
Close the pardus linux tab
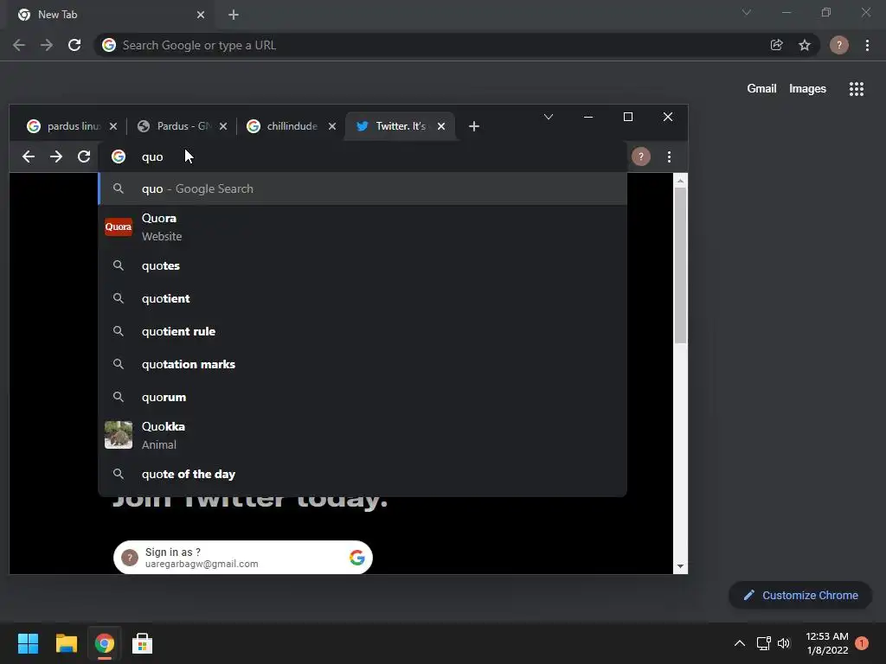click(x=113, y=126)
